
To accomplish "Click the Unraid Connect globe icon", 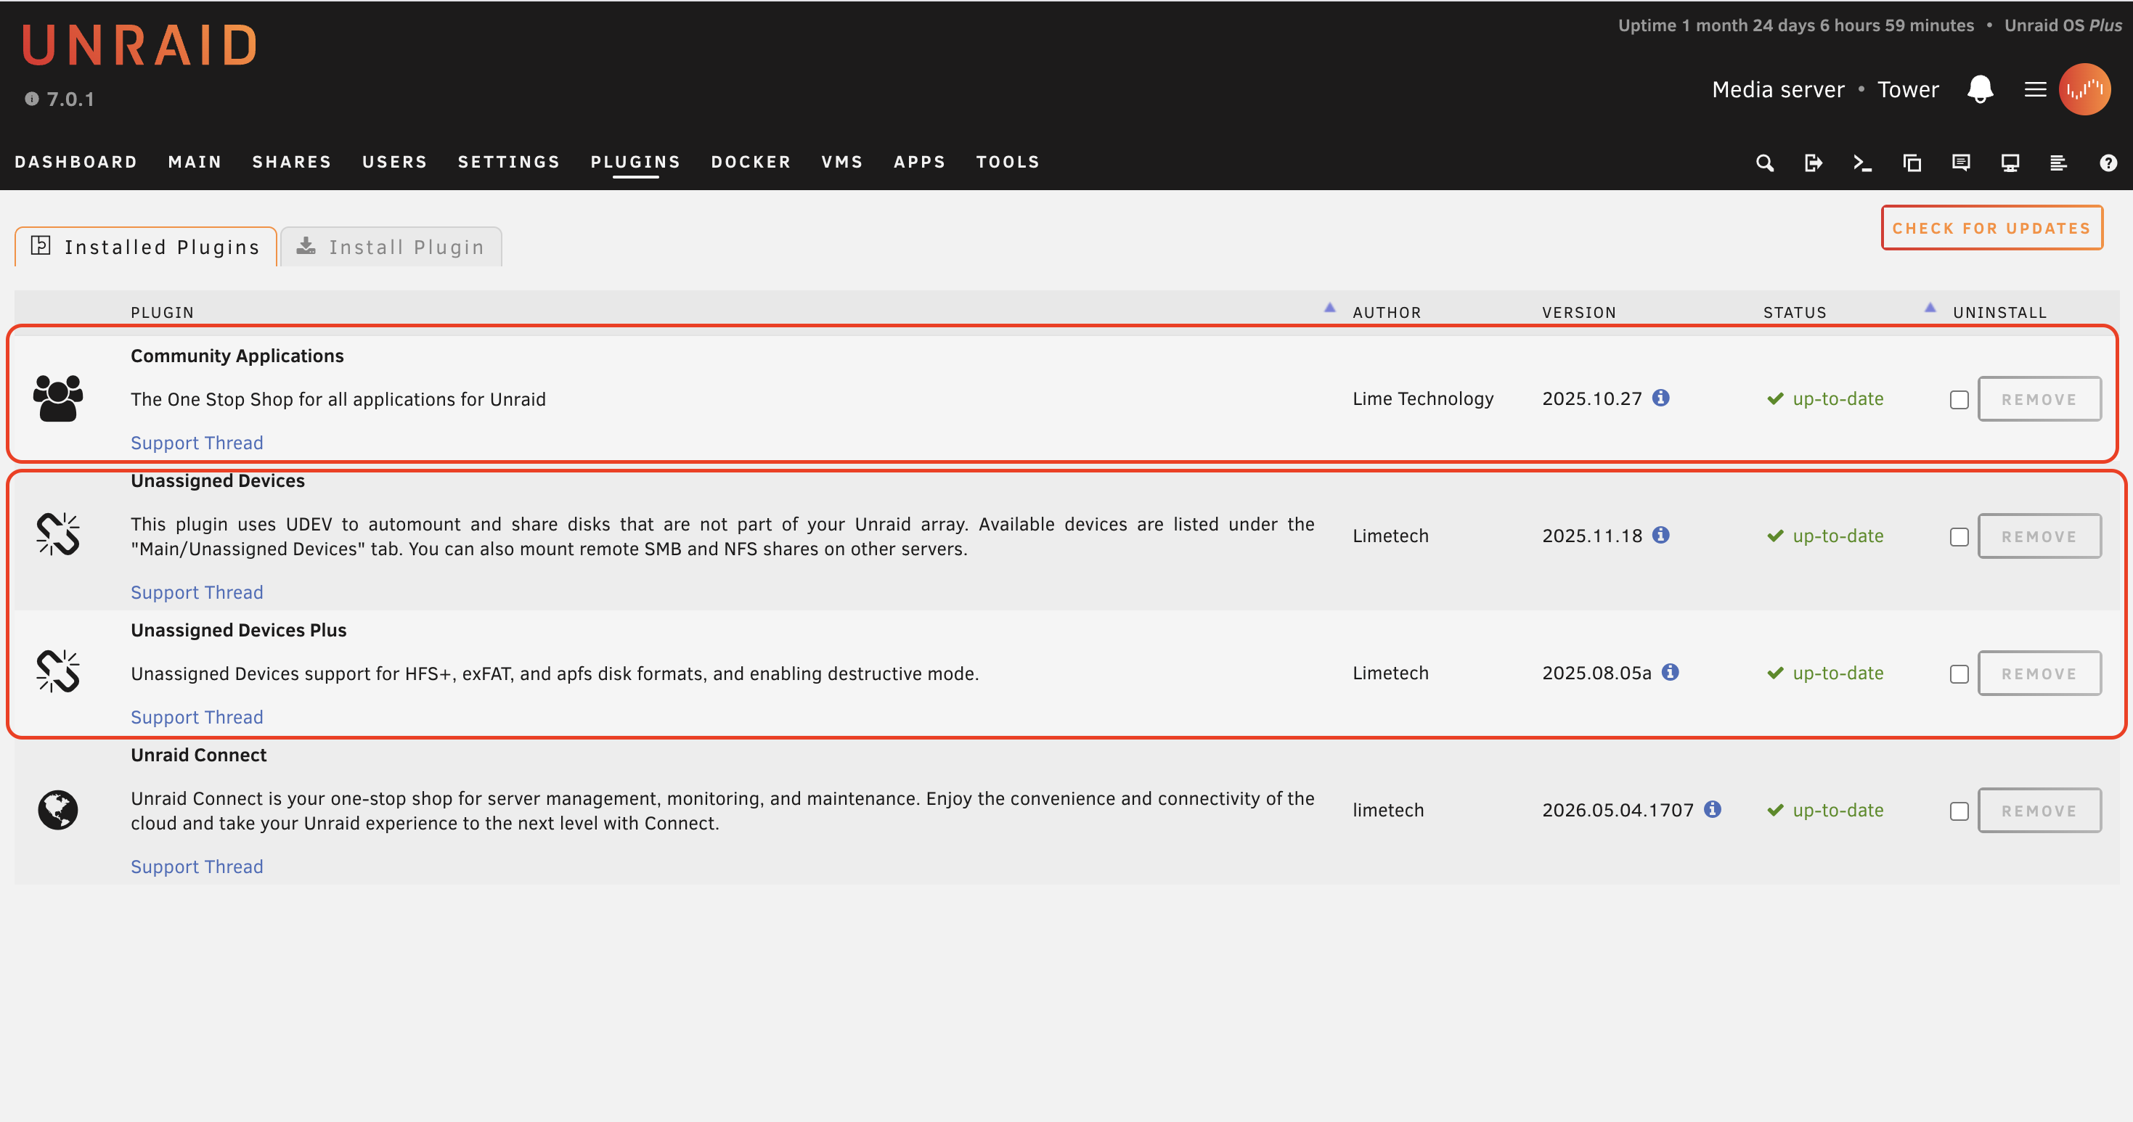I will point(58,809).
